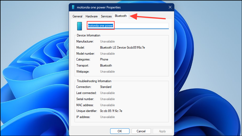Click the Transport value Bluetooth
242x136 pixels.
point(106,65)
